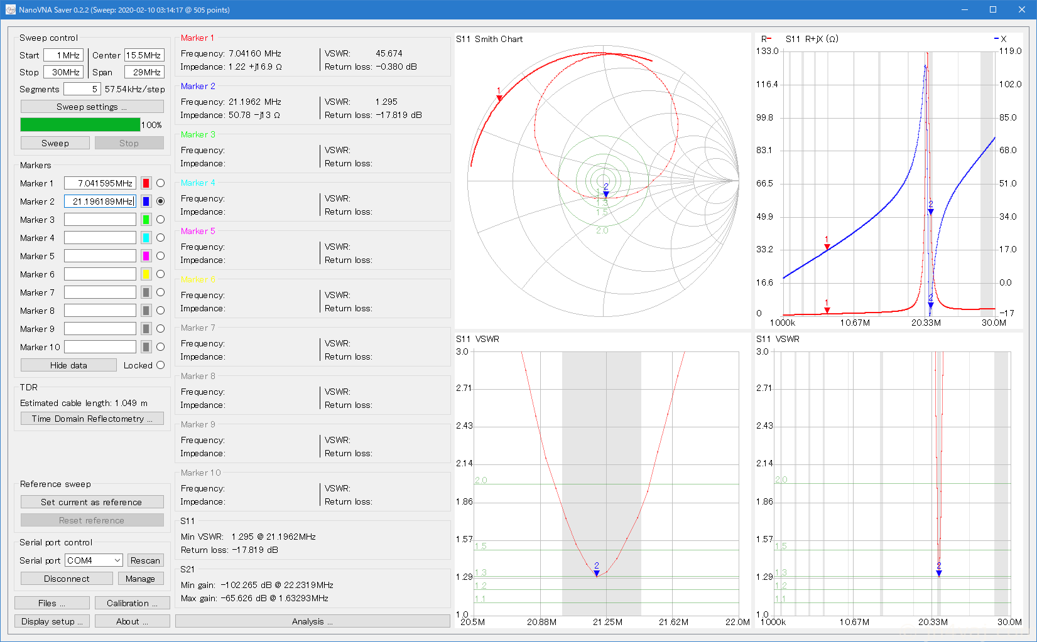Select the Marker 9 radio button
The height and width of the screenshot is (642, 1037).
pyautogui.click(x=160, y=329)
